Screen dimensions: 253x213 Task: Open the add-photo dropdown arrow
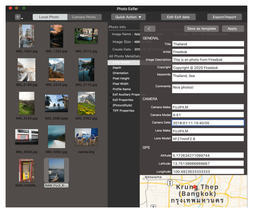coord(22,19)
